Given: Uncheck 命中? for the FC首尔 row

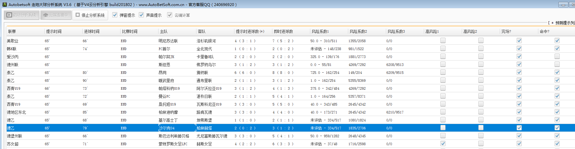Looking at the screenshot, I should [557, 49].
